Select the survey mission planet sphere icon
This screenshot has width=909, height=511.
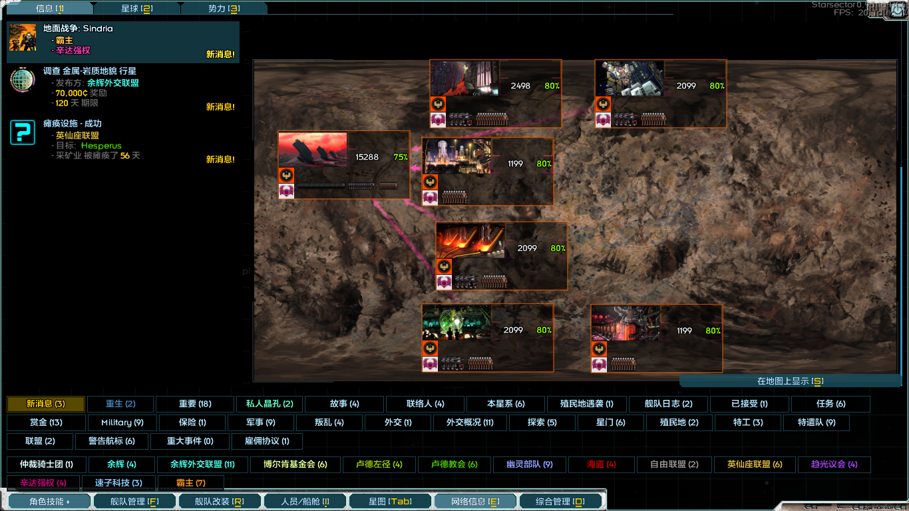click(x=22, y=80)
